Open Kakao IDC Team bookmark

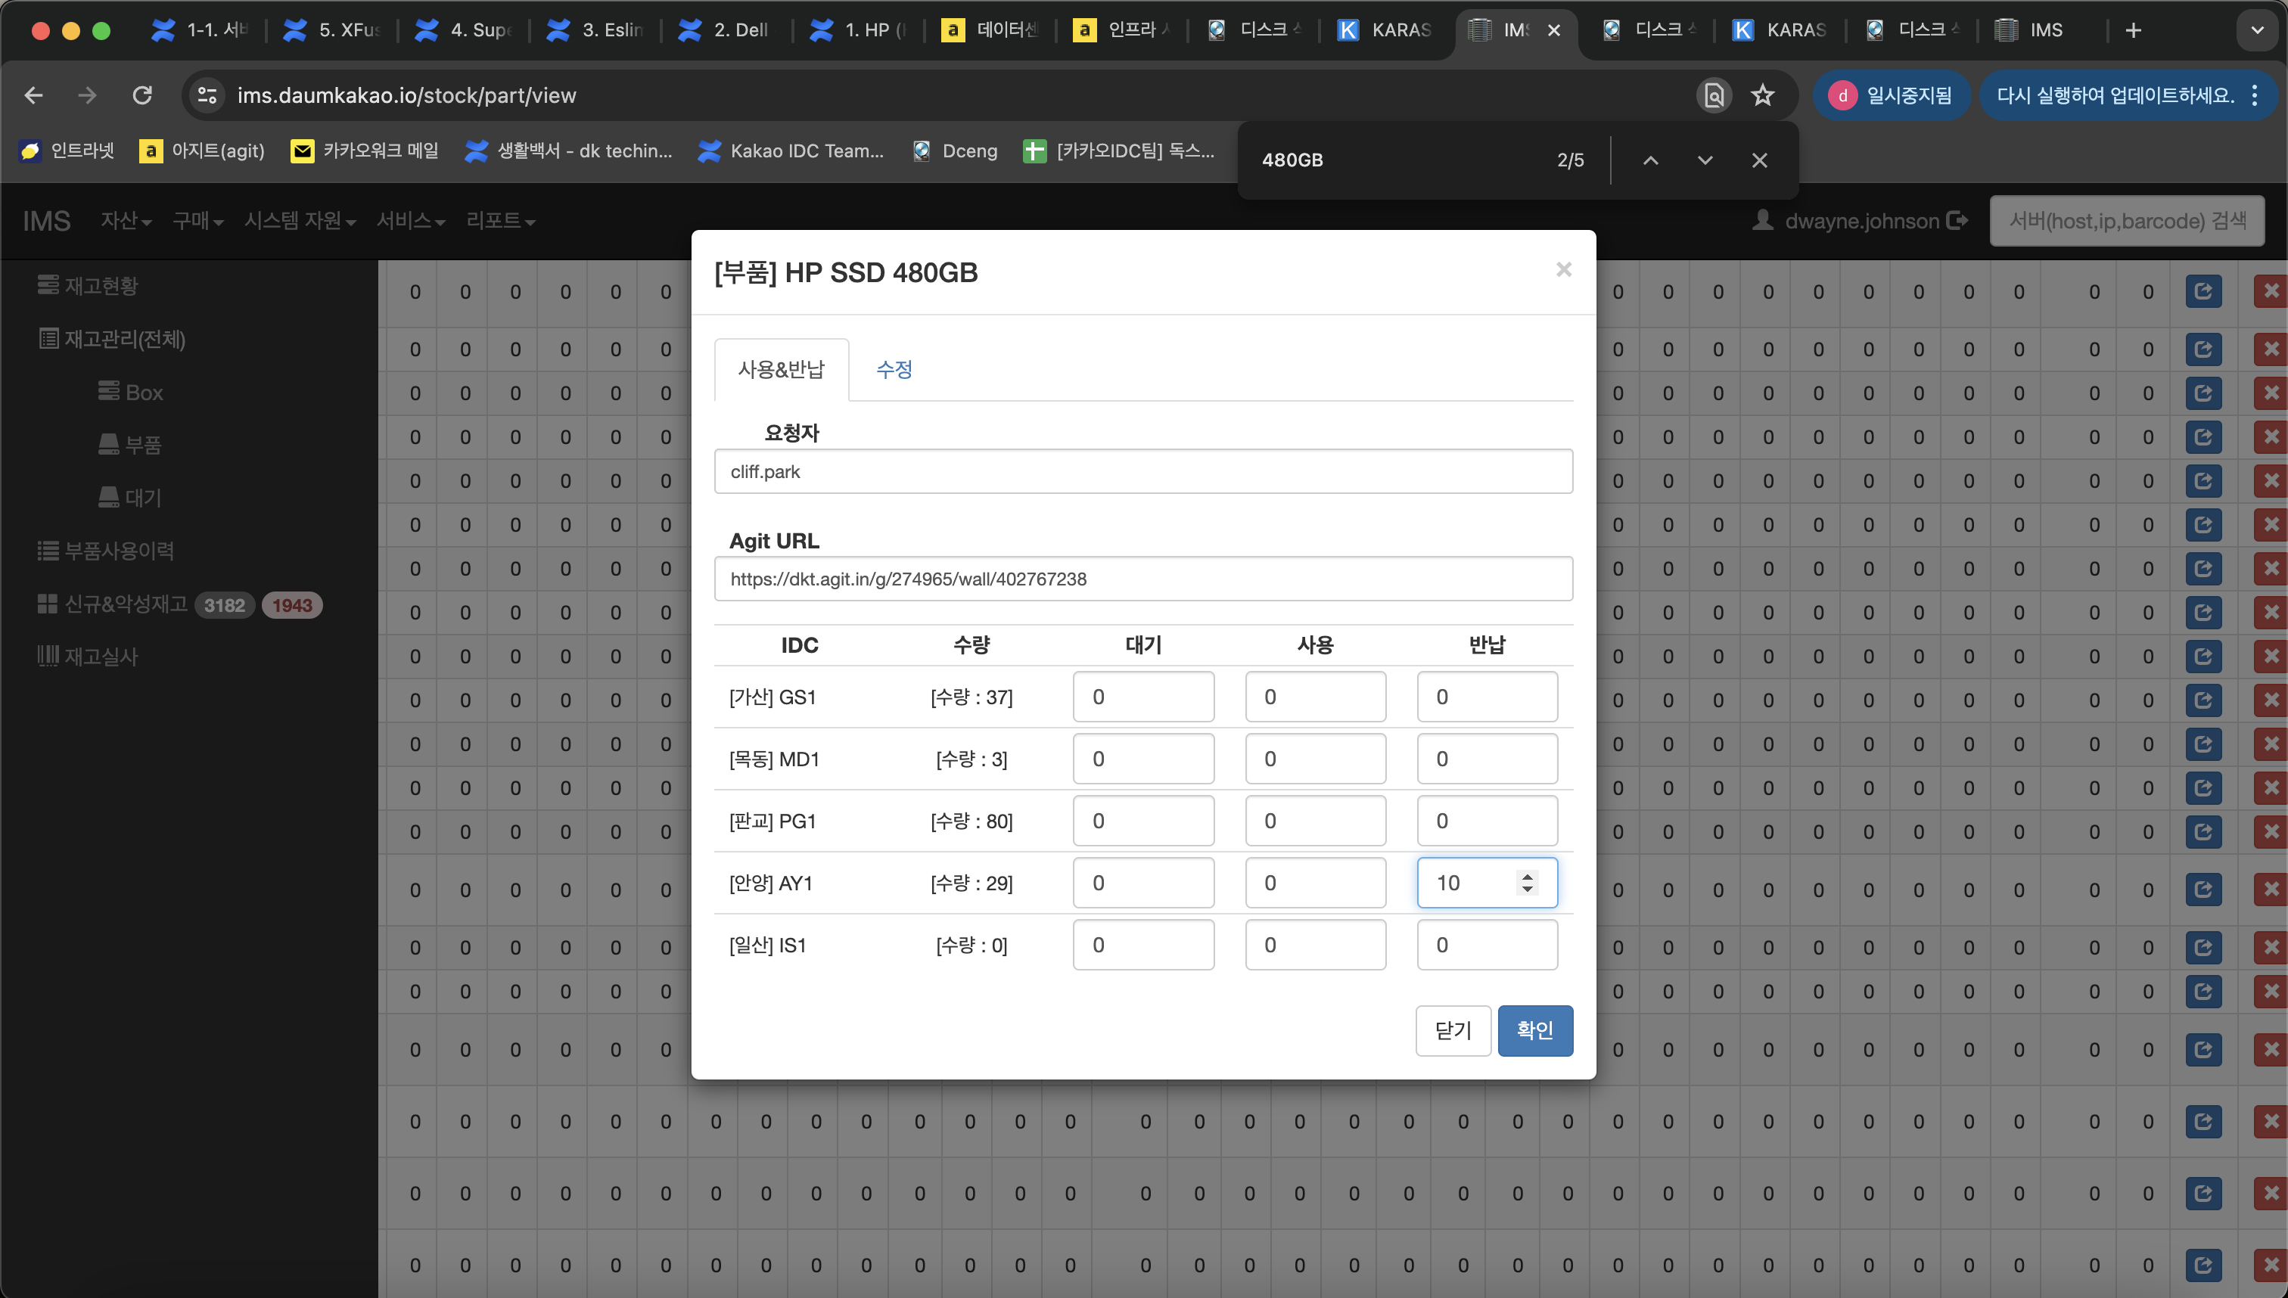(791, 151)
